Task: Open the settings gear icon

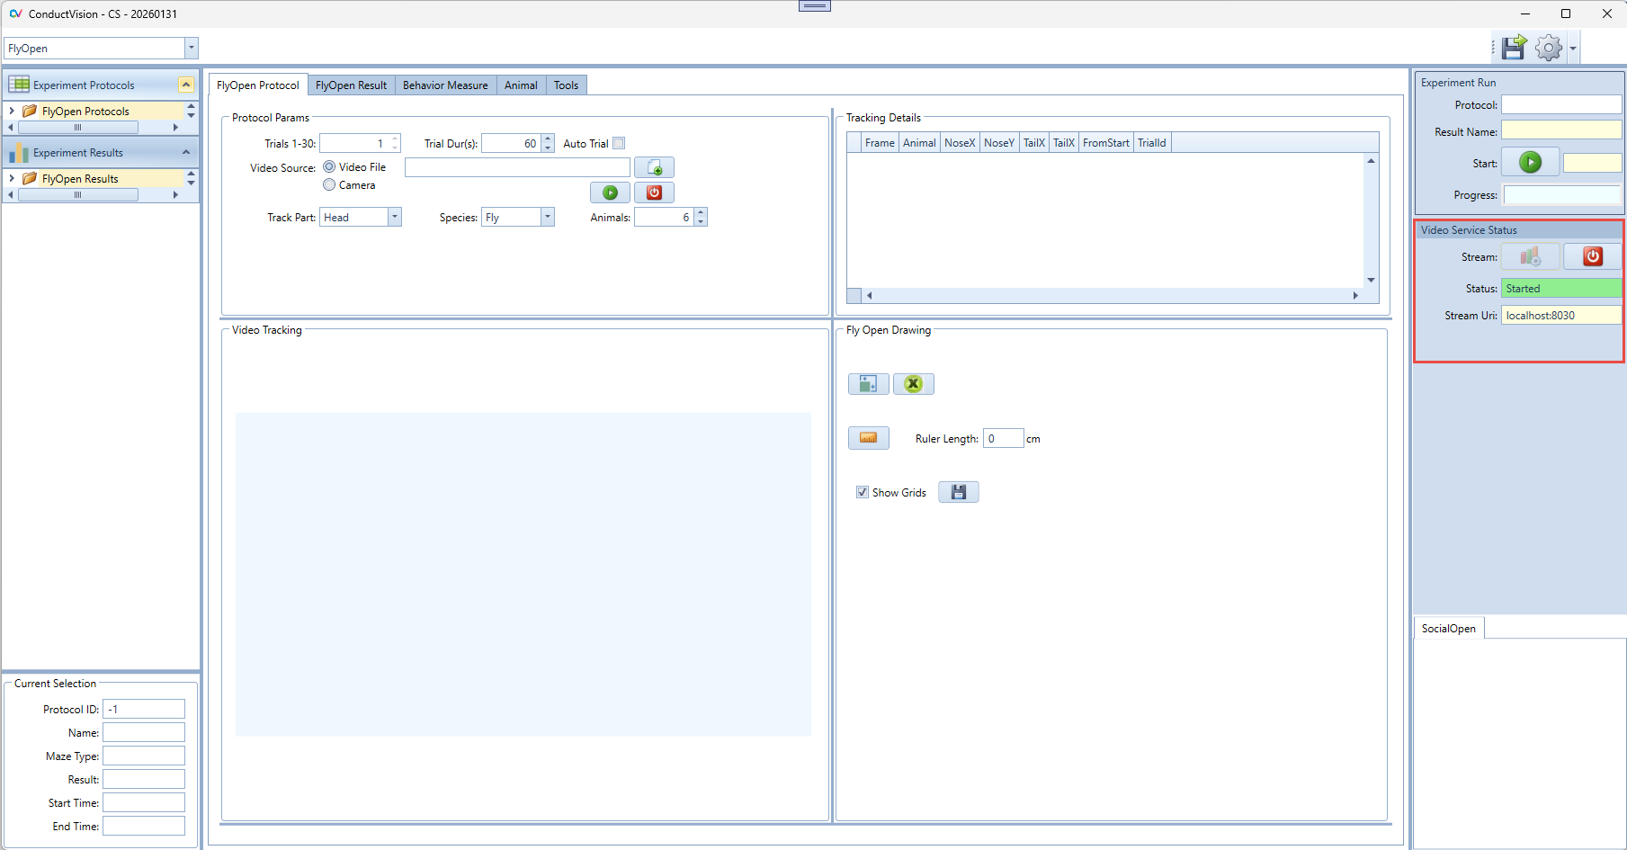Action: click(x=1548, y=48)
